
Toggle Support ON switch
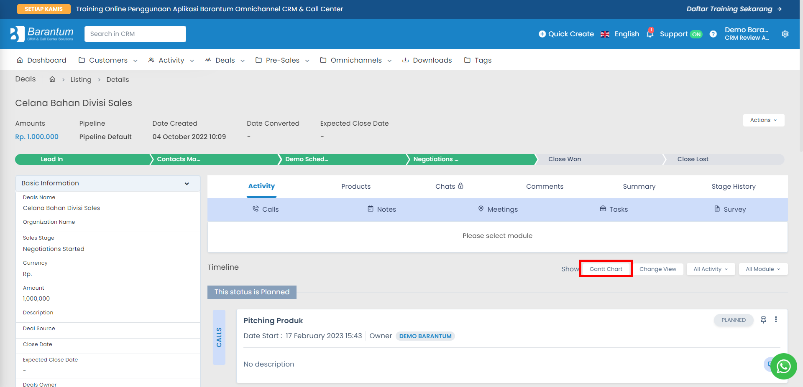tap(696, 34)
